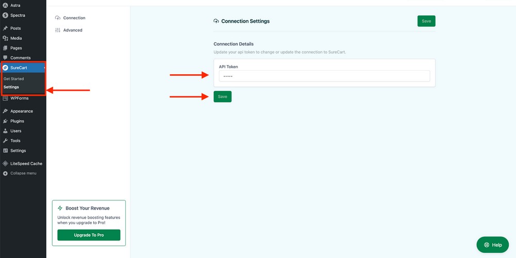Image resolution: width=516 pixels, height=258 pixels.
Task: Click the Connection cloud icon in panel
Action: [58, 18]
